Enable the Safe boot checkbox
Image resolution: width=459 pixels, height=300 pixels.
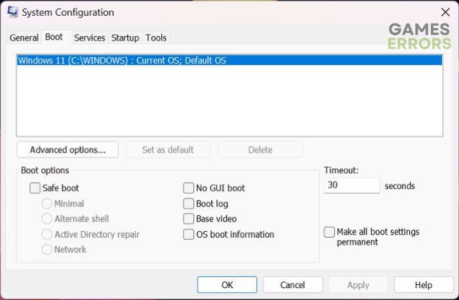pyautogui.click(x=35, y=188)
